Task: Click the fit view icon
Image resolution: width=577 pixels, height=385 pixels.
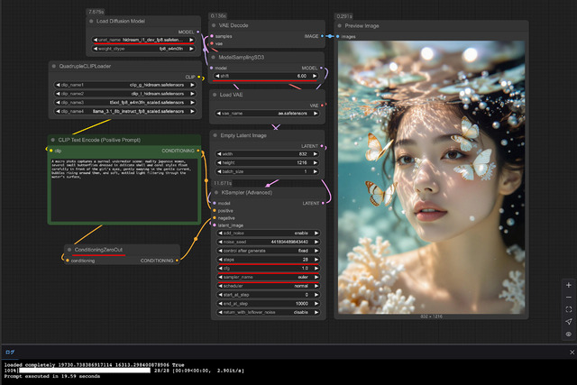Action: click(568, 309)
